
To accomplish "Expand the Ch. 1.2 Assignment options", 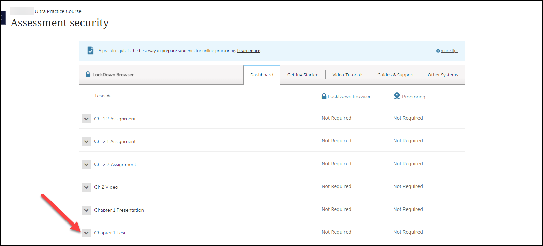I will click(86, 119).
